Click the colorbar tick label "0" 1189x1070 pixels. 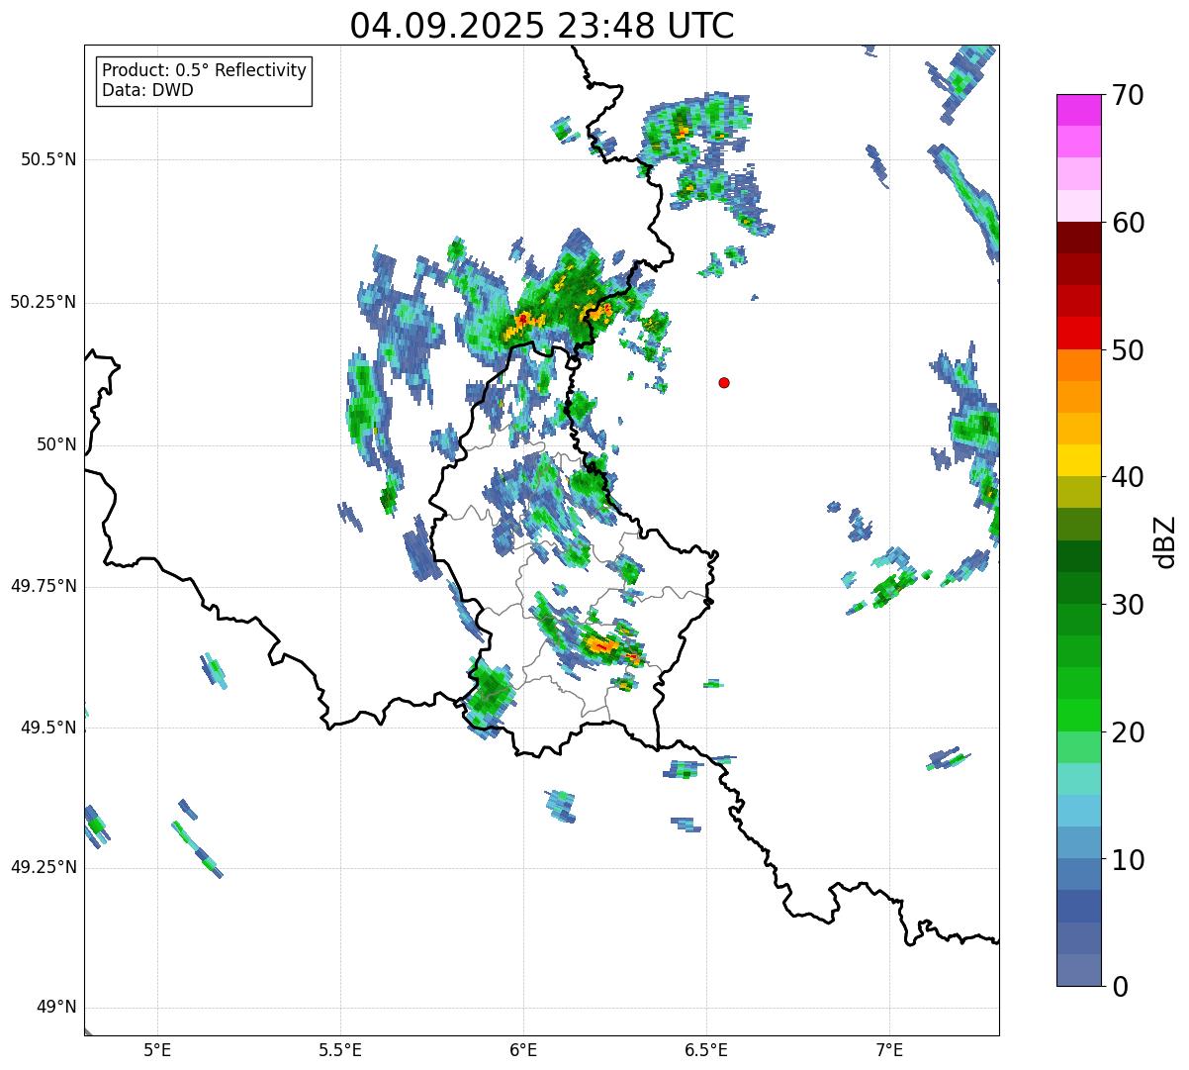point(1120,987)
